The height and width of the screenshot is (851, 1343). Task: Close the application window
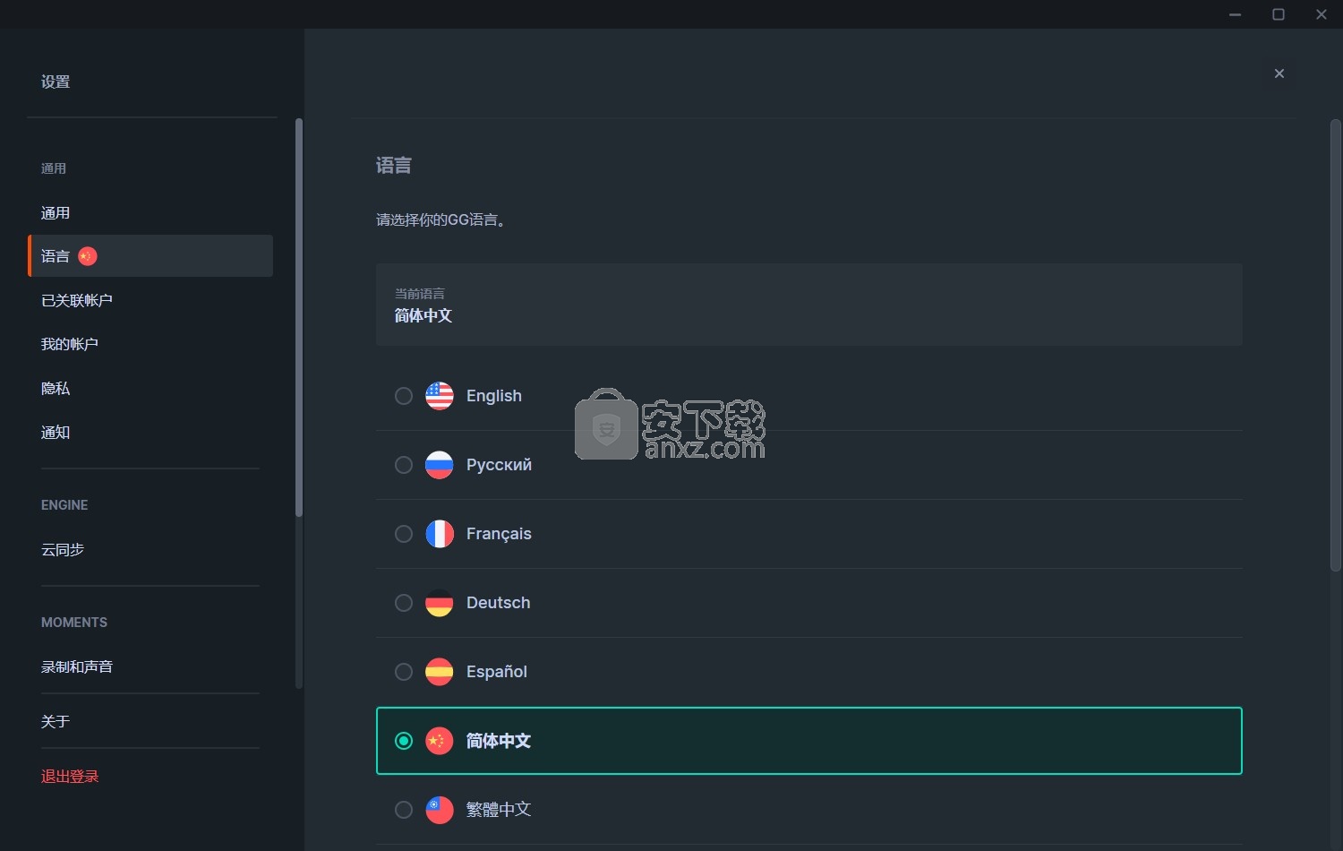1322,14
